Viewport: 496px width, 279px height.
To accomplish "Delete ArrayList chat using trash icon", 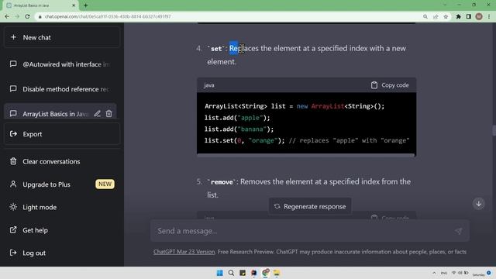I will 108,114.
